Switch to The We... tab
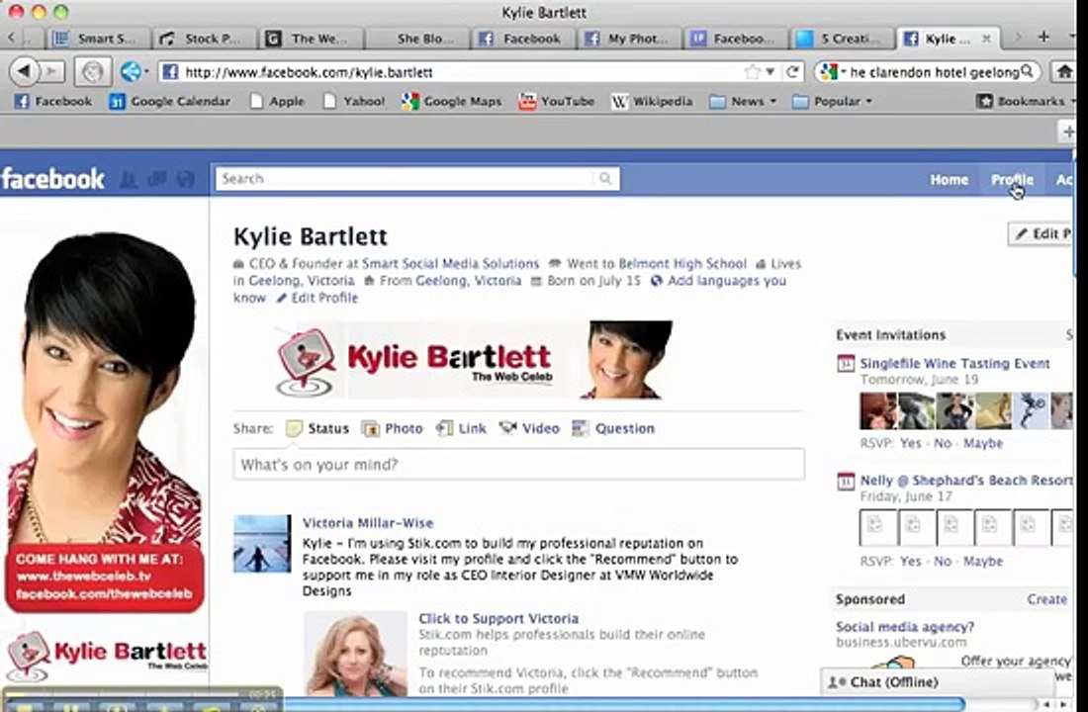This screenshot has height=712, width=1088. pos(311,39)
